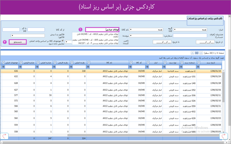Open column menu for انبار column header
This screenshot has height=144, width=231.
coord(148,63)
